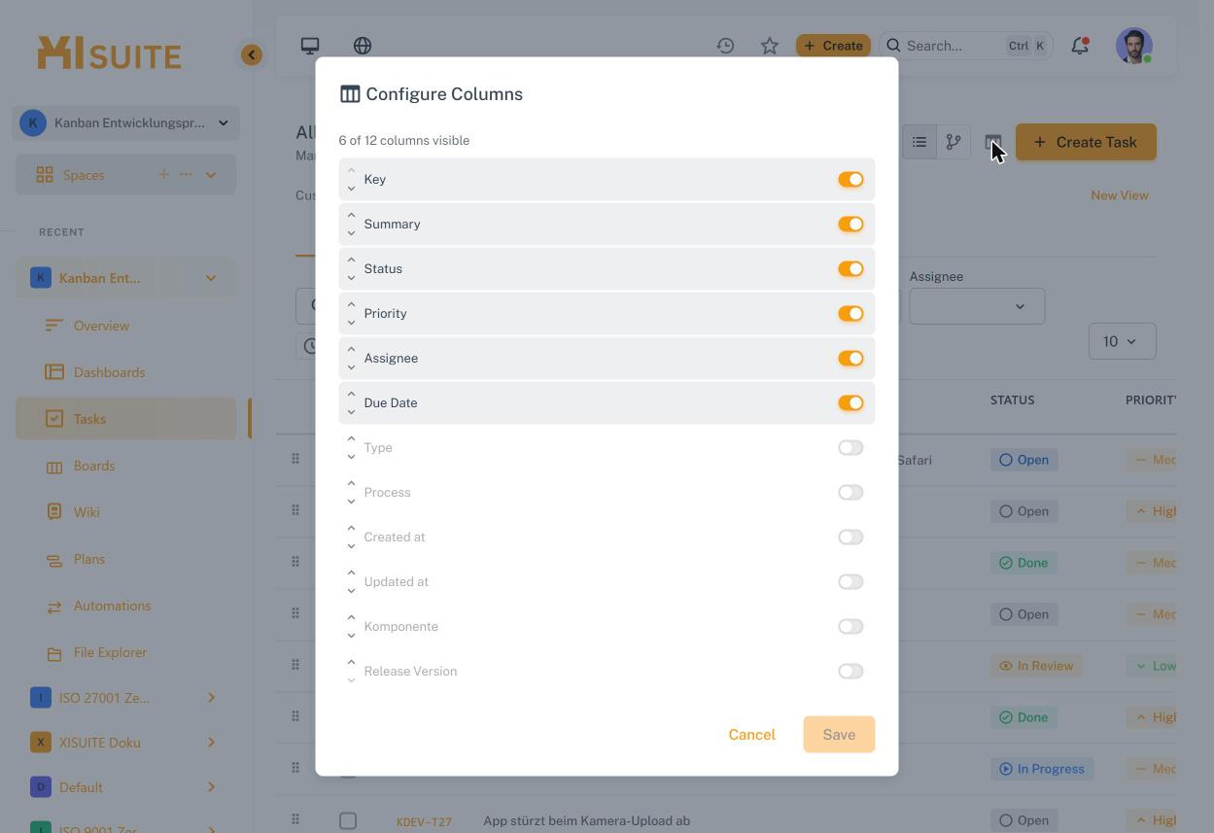
Task: Save the column configuration
Action: [839, 735]
